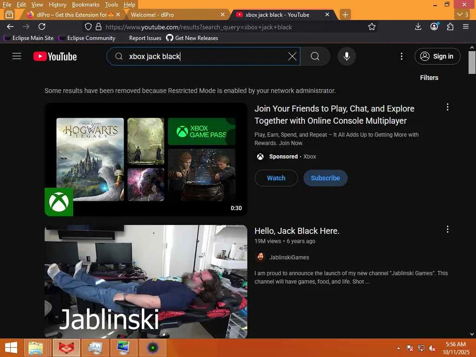Image resolution: width=476 pixels, height=357 pixels.
Task: Open the Firefox downloads panel
Action: coord(418,26)
